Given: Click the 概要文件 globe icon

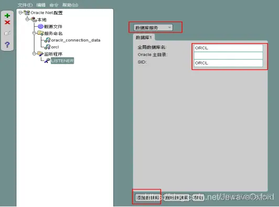Looking at the screenshot, I should tap(40, 26).
